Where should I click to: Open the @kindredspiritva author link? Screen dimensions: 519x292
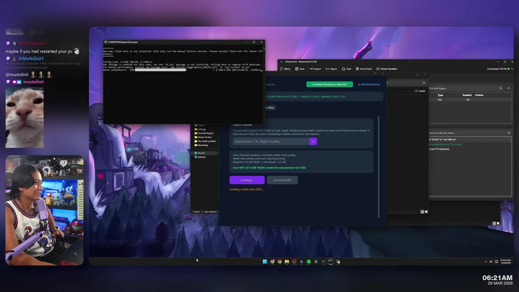[369, 84]
